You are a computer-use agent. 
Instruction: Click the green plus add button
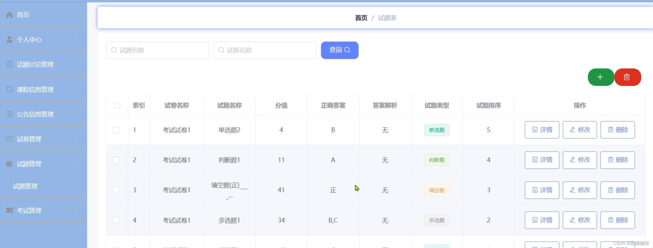(x=600, y=77)
